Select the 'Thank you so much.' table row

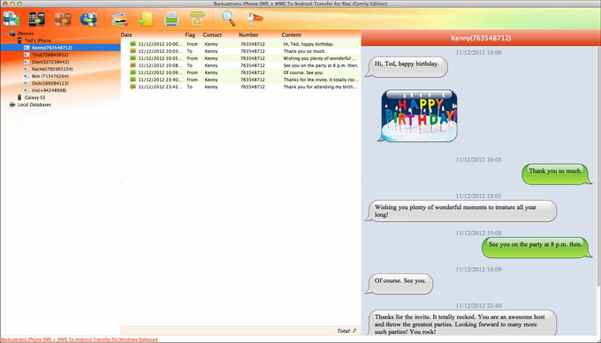pos(240,51)
